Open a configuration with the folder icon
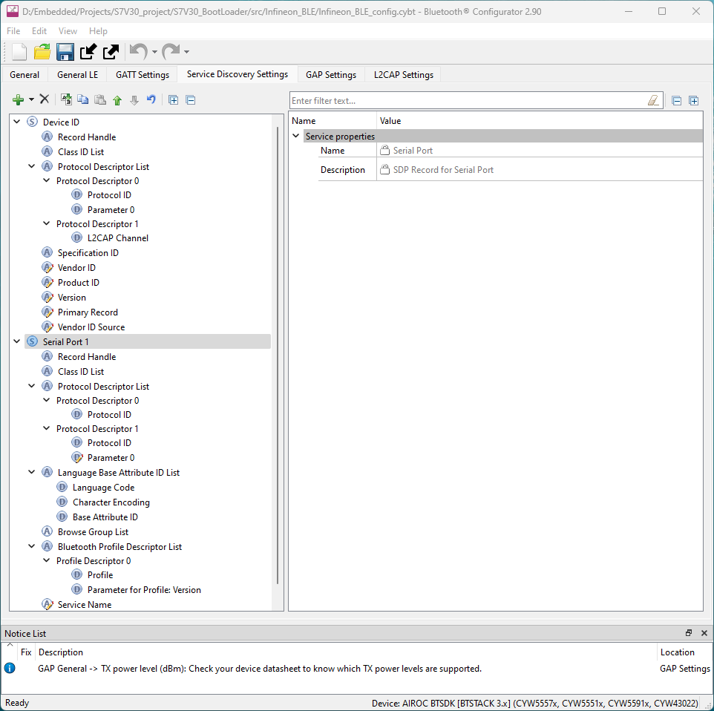This screenshot has height=711, width=714. (x=42, y=51)
